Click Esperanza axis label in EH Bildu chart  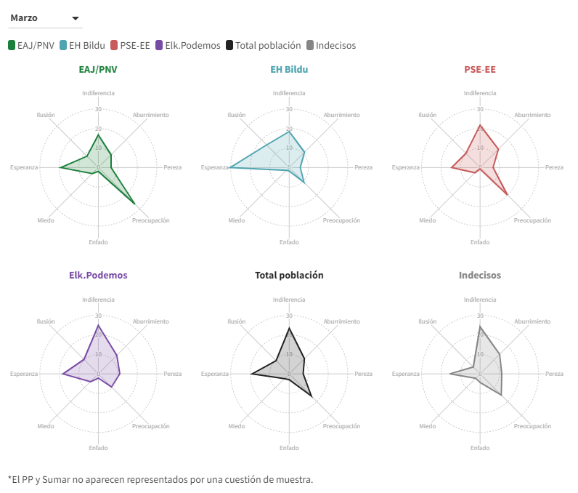(x=214, y=167)
